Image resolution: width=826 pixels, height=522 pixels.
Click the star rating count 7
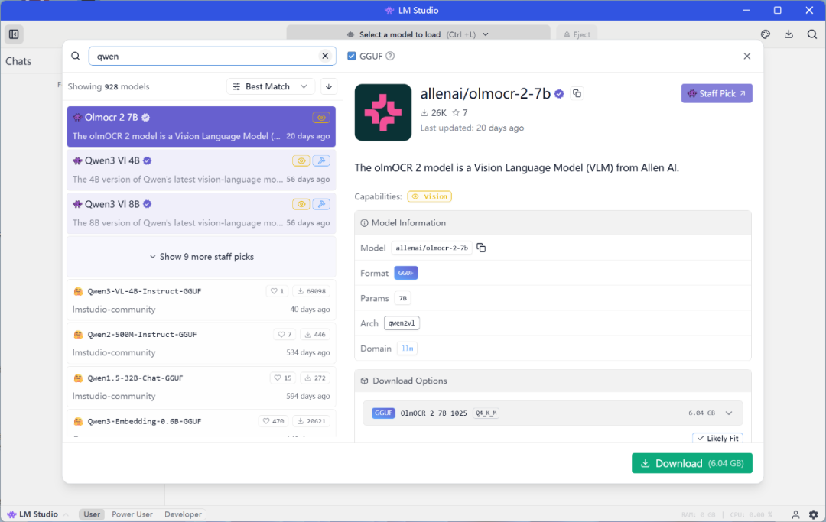click(460, 112)
